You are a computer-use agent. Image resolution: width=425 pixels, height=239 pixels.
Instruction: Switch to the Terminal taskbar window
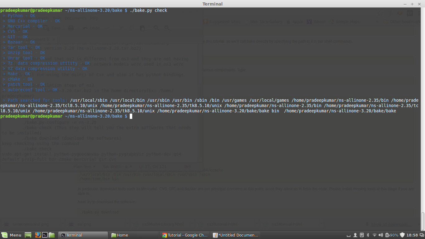point(83,235)
